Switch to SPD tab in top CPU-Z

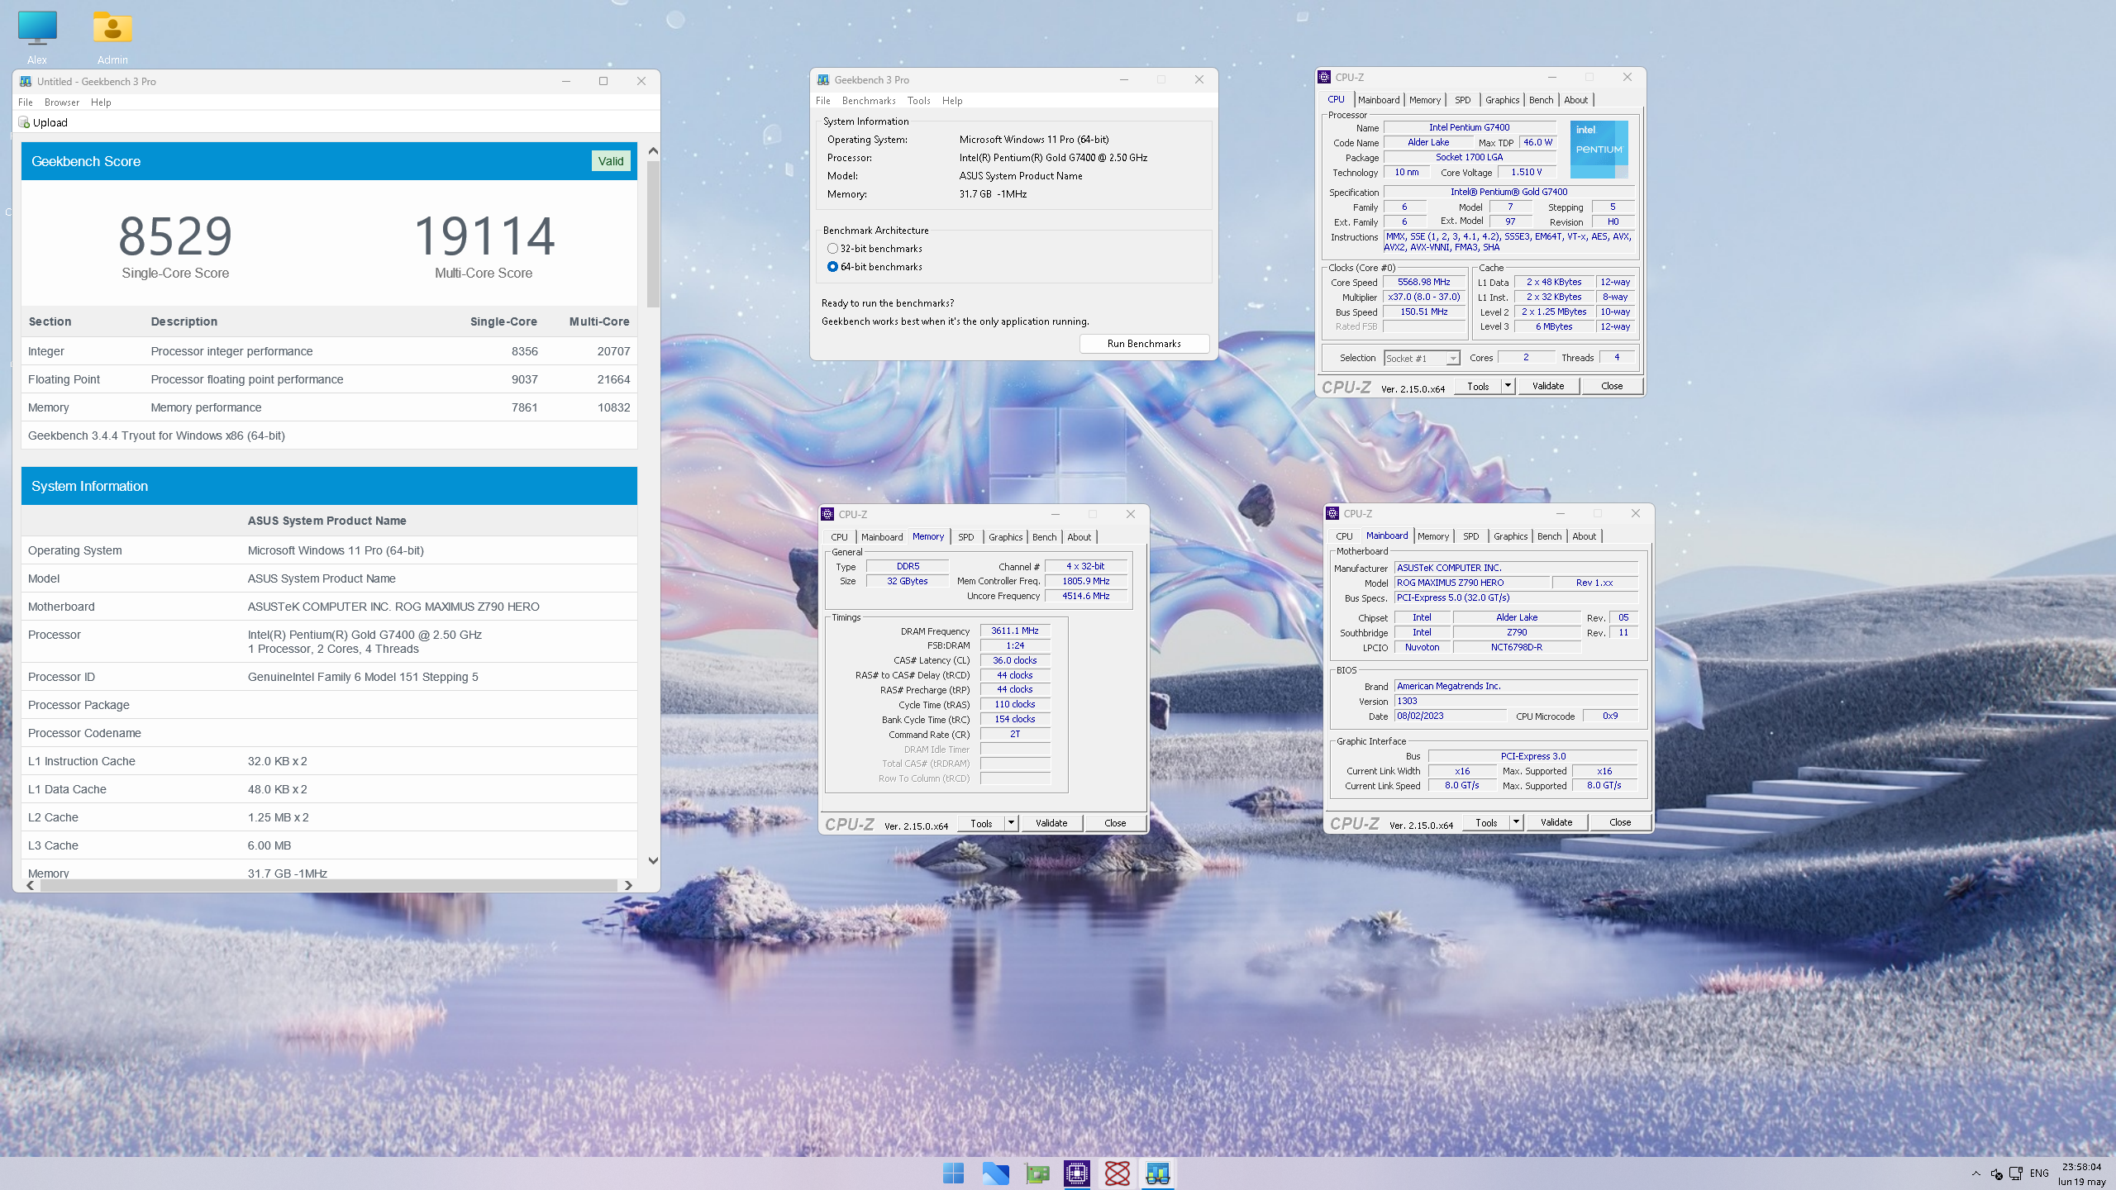tap(1463, 100)
